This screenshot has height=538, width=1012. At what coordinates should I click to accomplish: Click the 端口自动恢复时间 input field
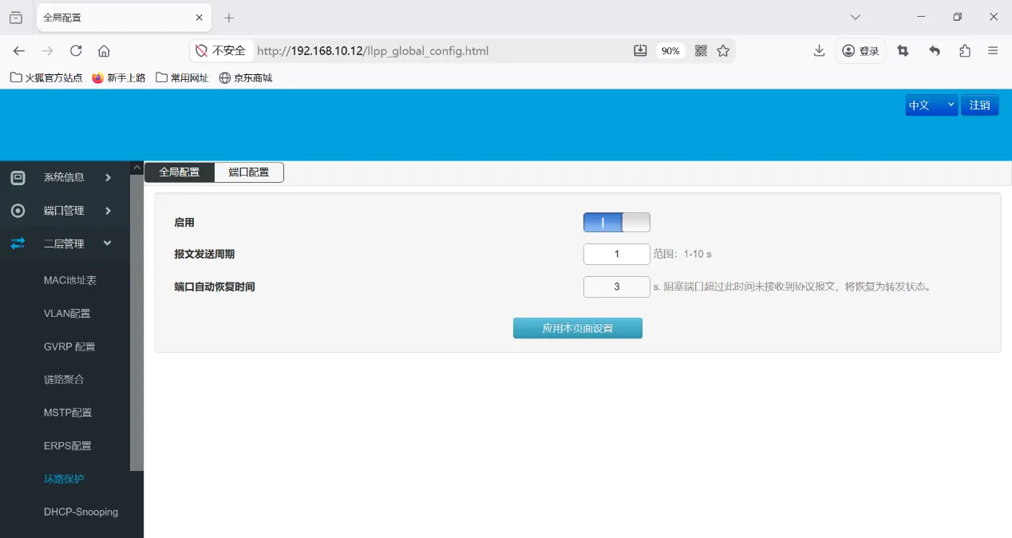617,287
